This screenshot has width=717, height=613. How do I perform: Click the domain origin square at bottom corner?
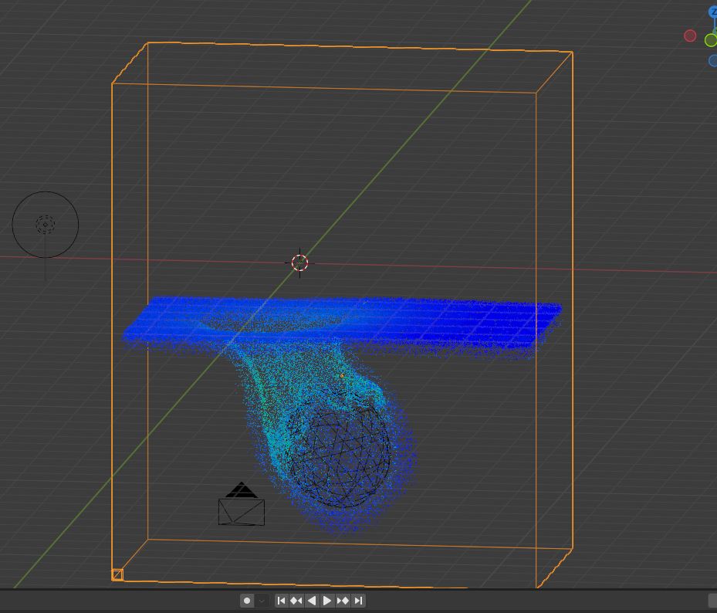pyautogui.click(x=117, y=575)
